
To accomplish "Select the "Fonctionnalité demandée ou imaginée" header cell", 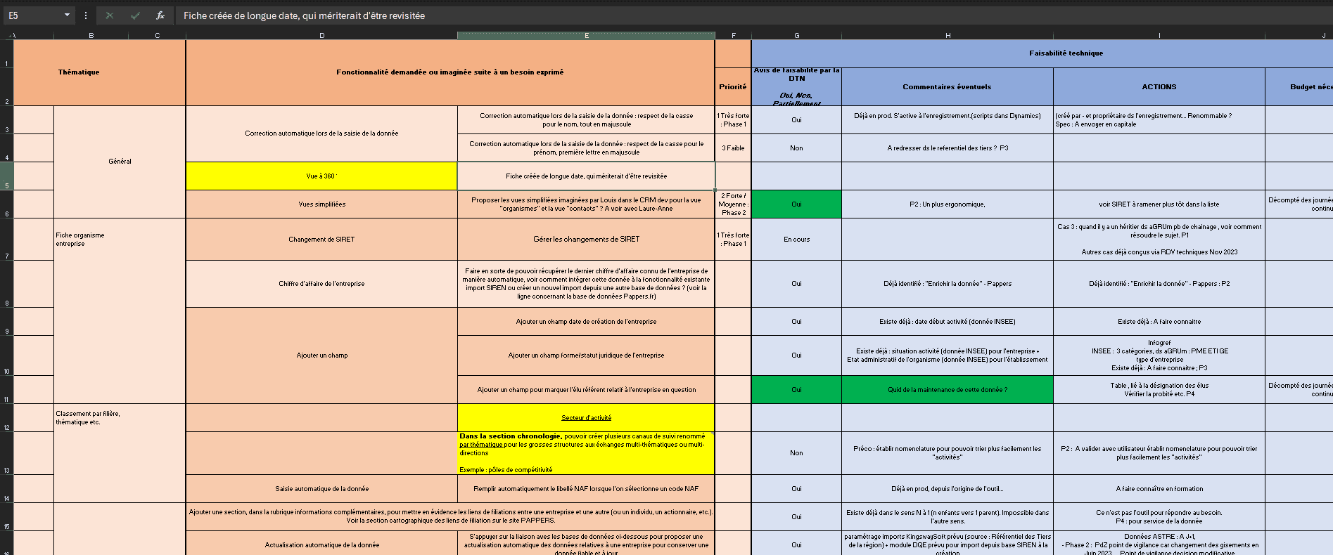I will coord(450,72).
